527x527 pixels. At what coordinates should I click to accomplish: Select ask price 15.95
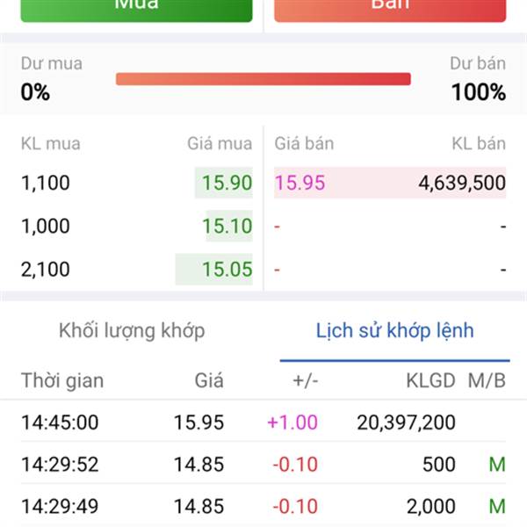tap(300, 184)
